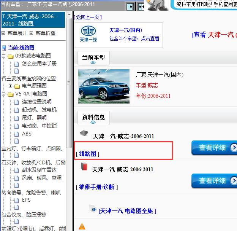Click the 菜单展开 list icon
Image resolution: width=237 pixels, height=231 pixels.
click(3, 33)
